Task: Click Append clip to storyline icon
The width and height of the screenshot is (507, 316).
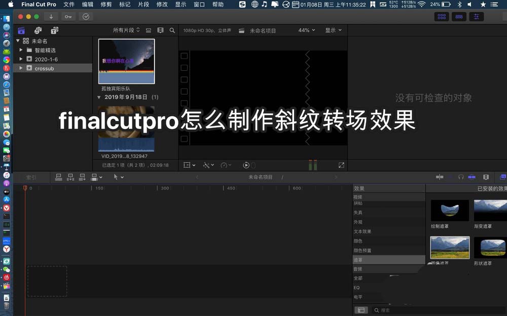Action: coord(82,177)
